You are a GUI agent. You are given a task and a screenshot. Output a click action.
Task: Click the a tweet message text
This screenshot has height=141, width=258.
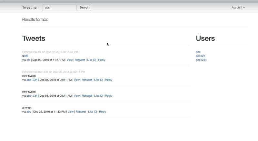pos(27,108)
